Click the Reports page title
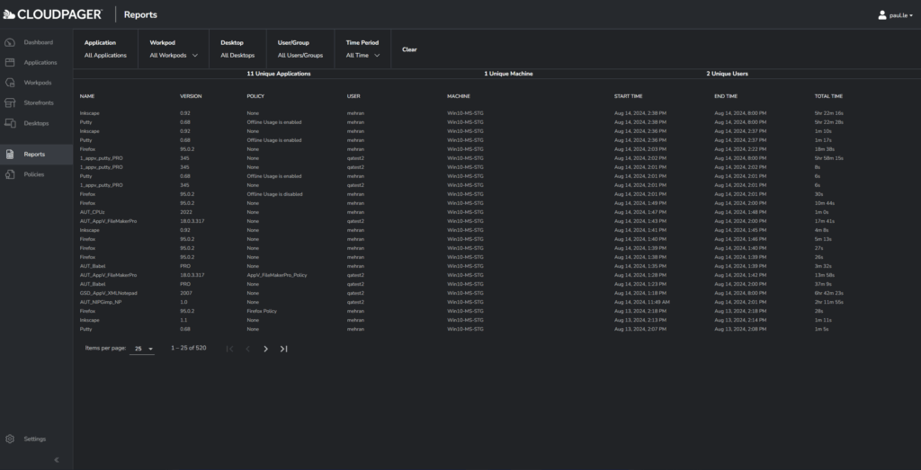The width and height of the screenshot is (921, 470). [140, 14]
